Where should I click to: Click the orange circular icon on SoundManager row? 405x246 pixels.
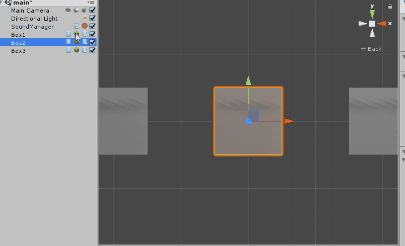tap(85, 26)
